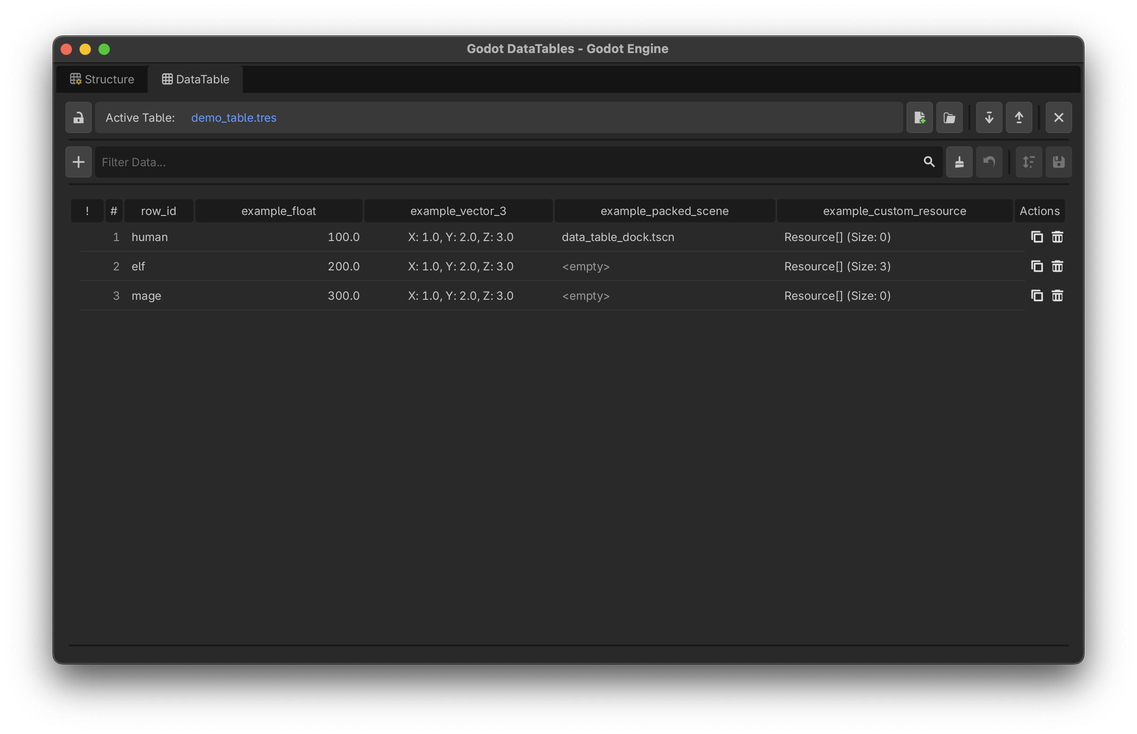Click the sort rows icon
Image resolution: width=1137 pixels, height=734 pixels.
click(1028, 162)
